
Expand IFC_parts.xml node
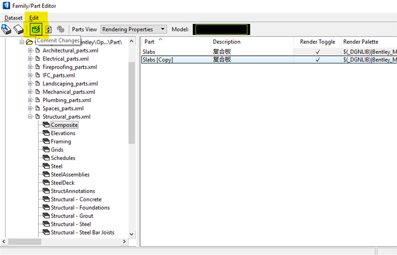[x=30, y=75]
